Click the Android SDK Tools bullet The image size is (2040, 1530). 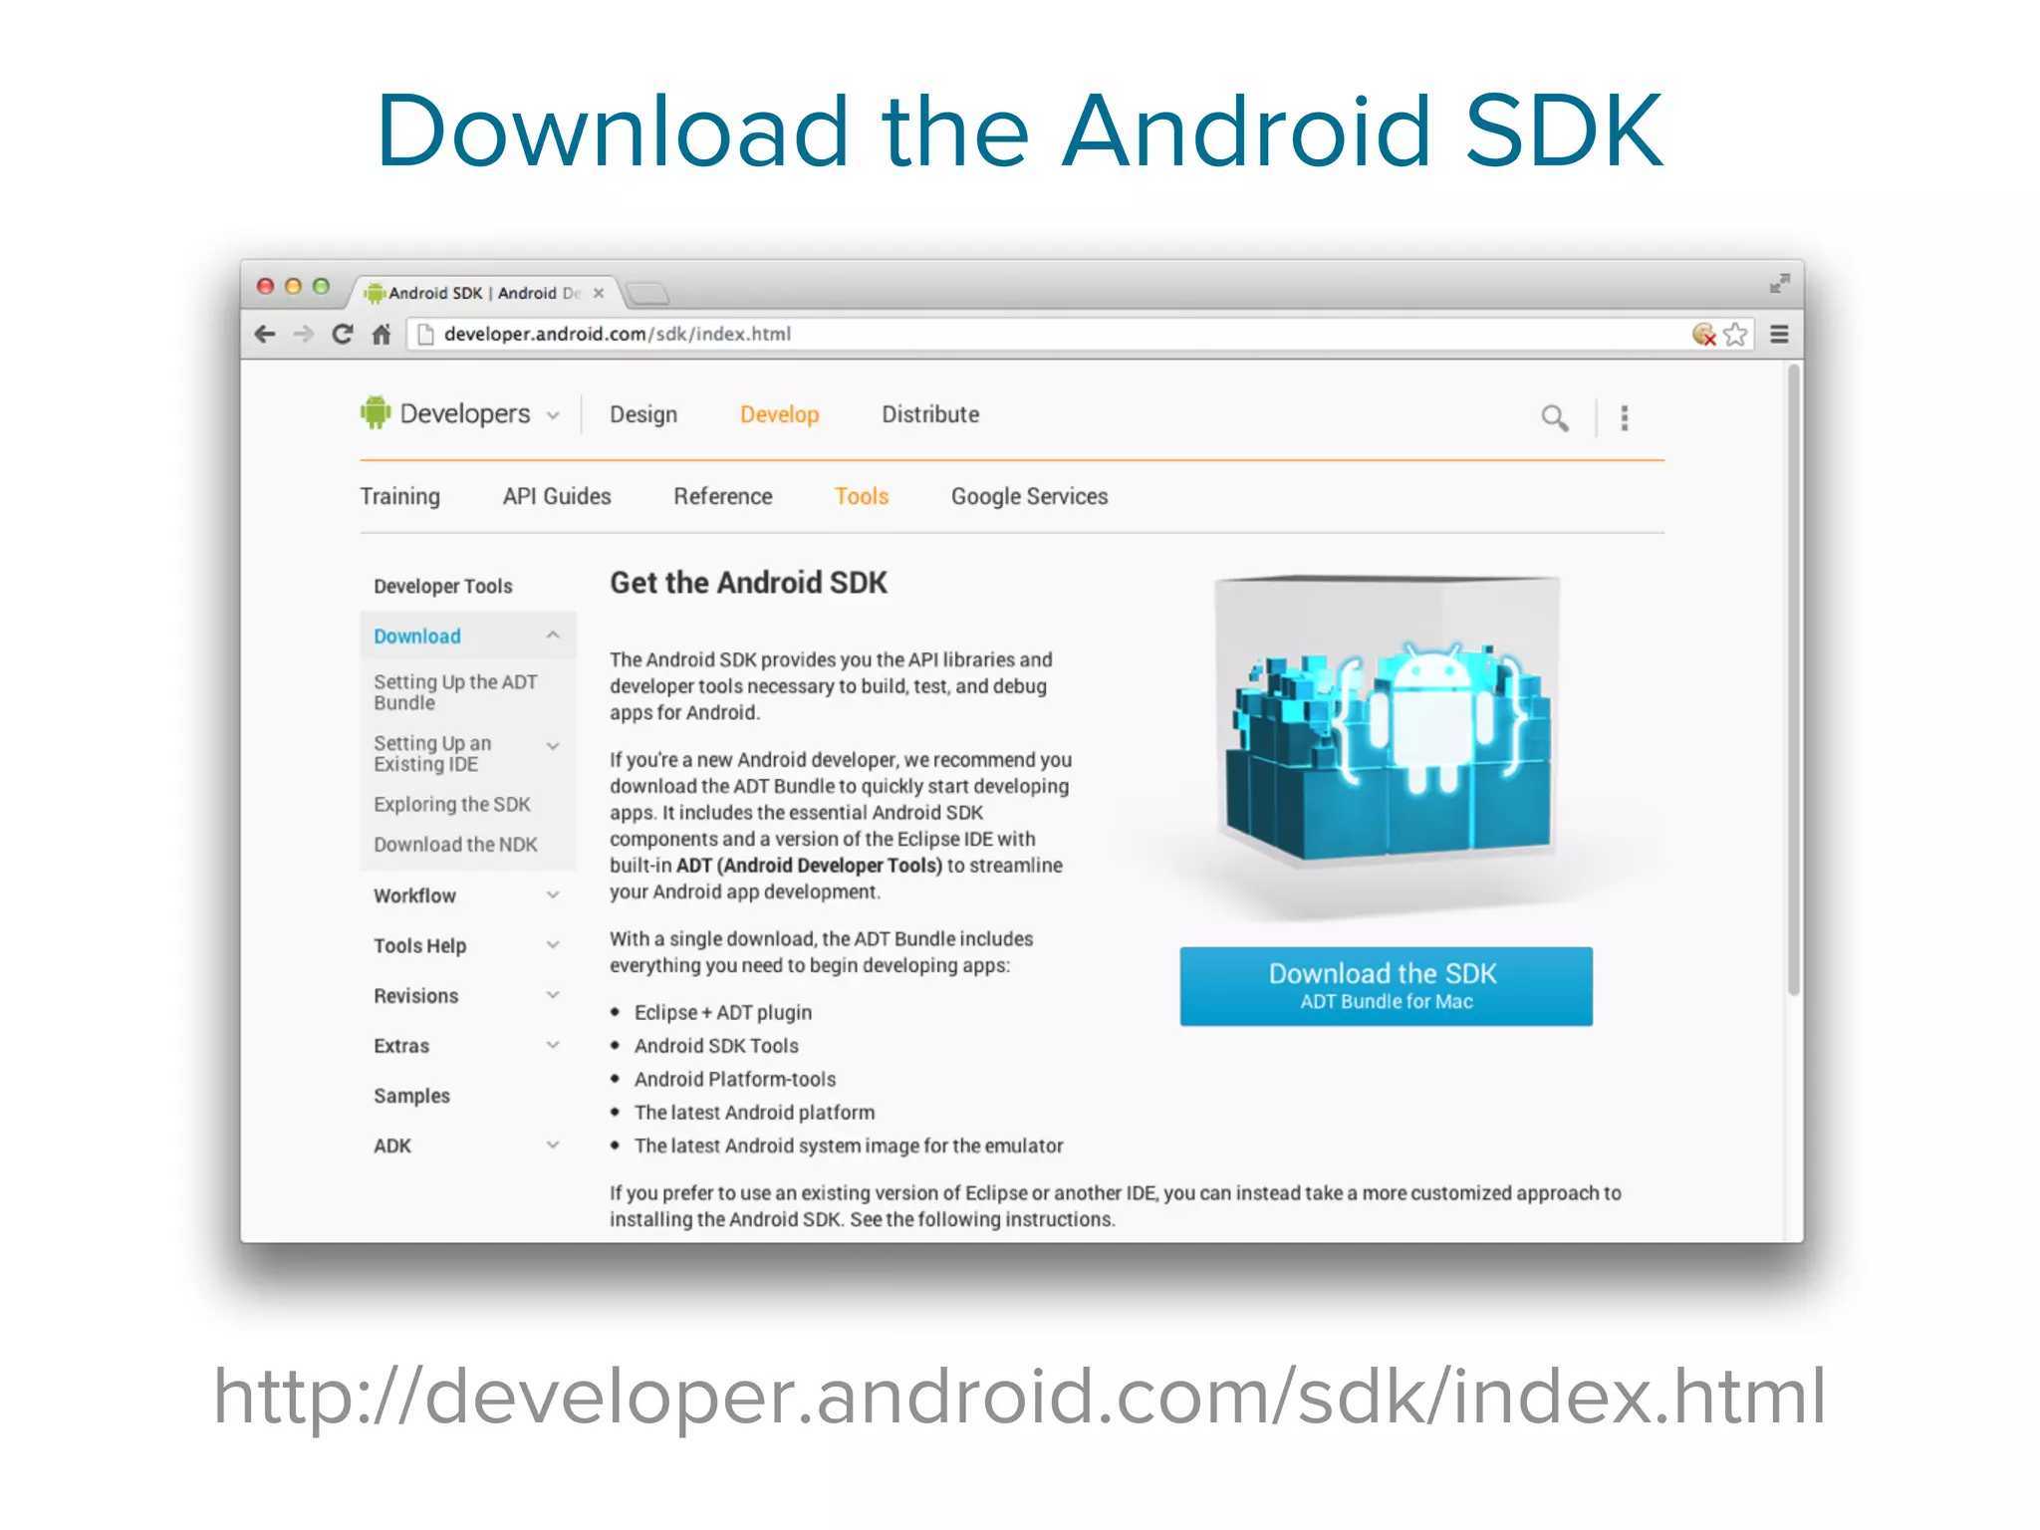(x=716, y=1046)
